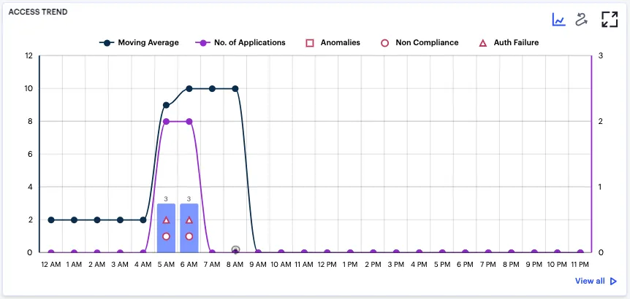630x299 pixels.
Task: Click the 6 AM x-axis label
Action: pyautogui.click(x=189, y=265)
